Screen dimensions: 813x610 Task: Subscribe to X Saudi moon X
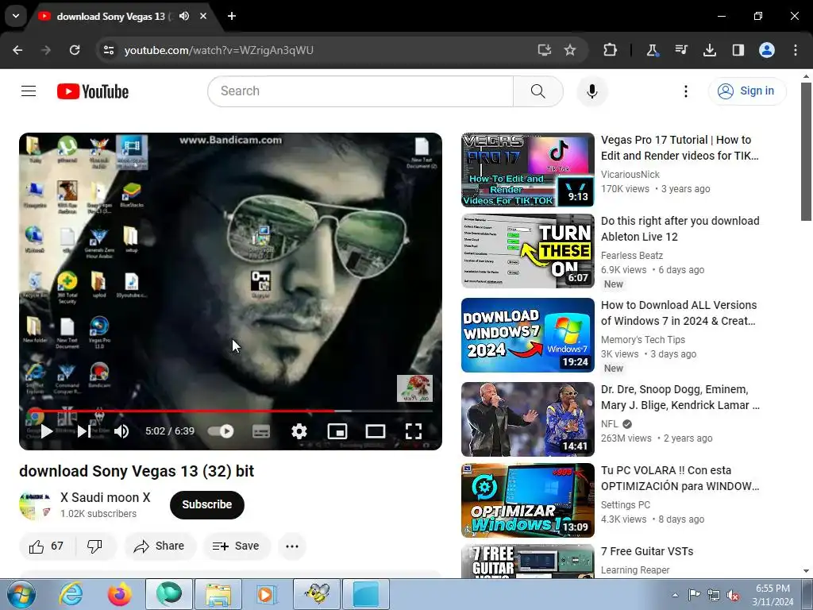207,504
